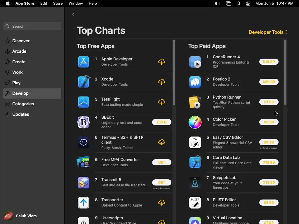299x224 pixels.
Task: Click OPEN button for BBEdit
Action: pyautogui.click(x=162, y=122)
